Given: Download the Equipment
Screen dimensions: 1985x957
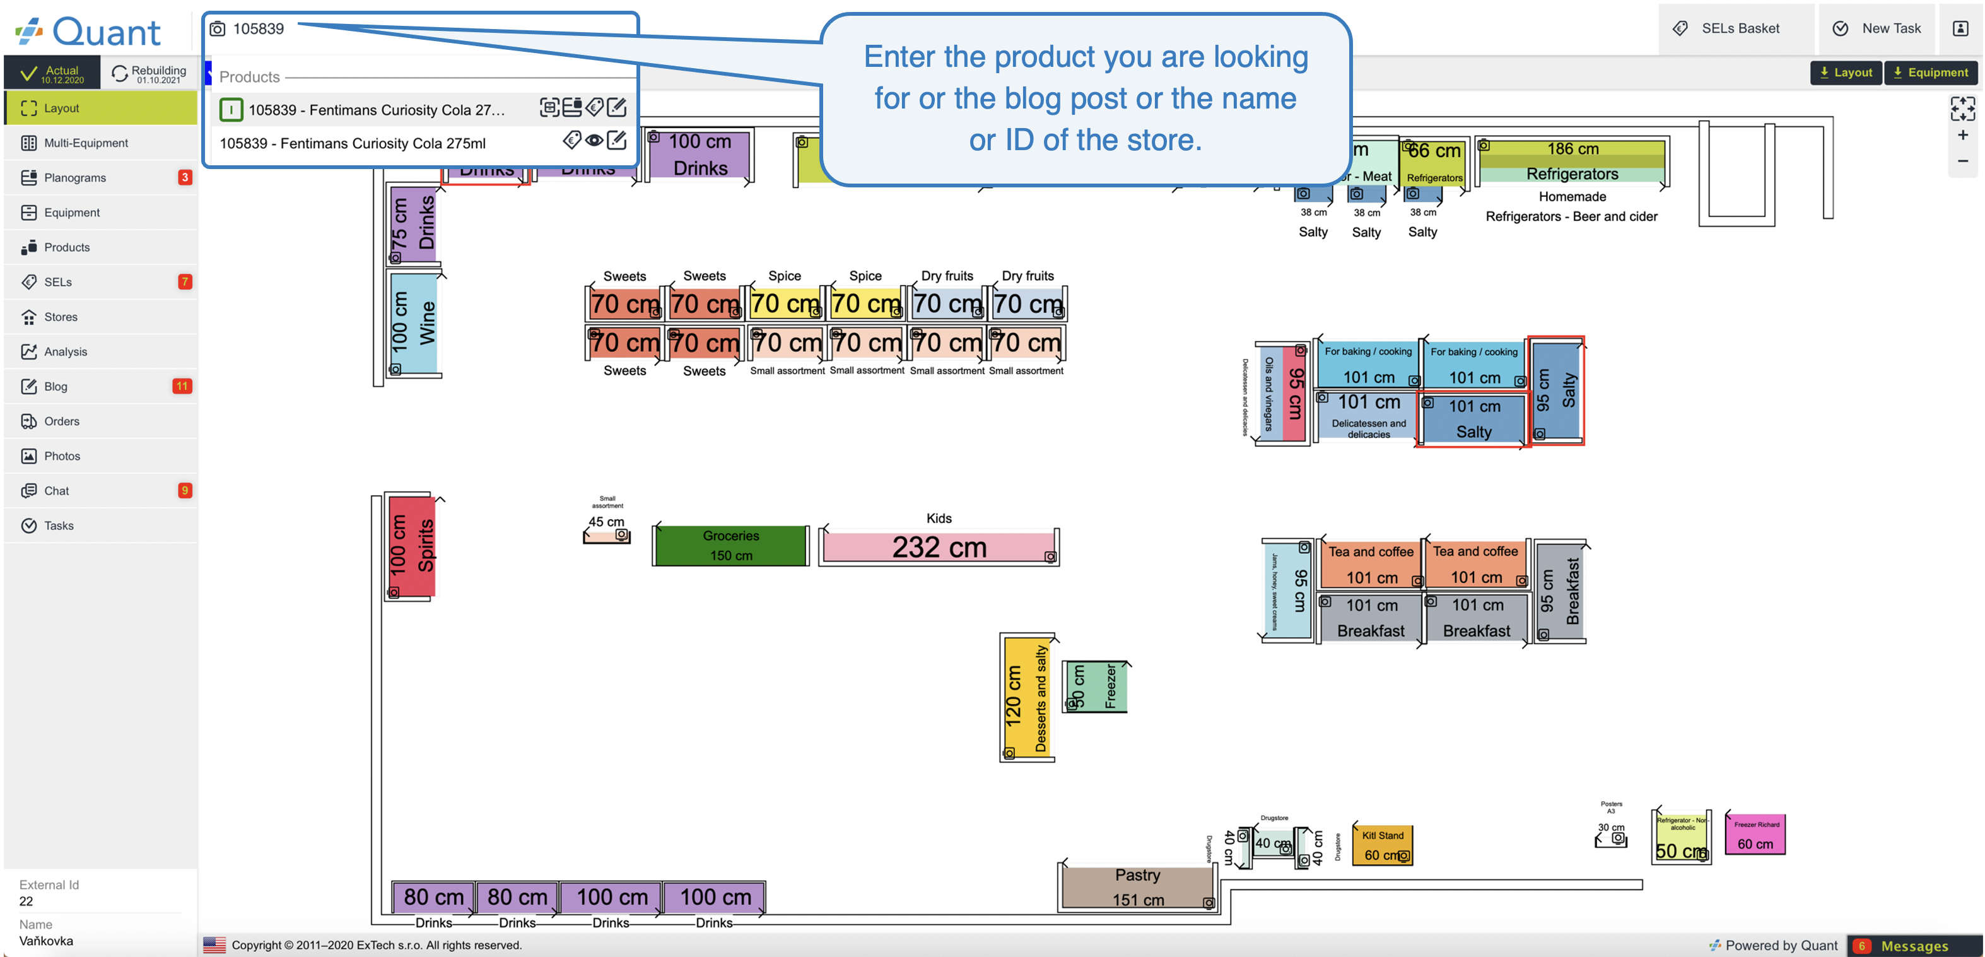Looking at the screenshot, I should (1930, 73).
